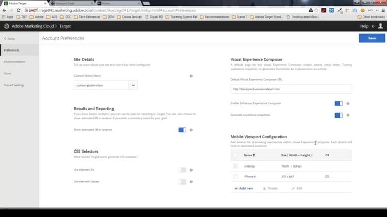The image size is (387, 217).
Task: Click the browser forward arrow
Action: point(11,10)
